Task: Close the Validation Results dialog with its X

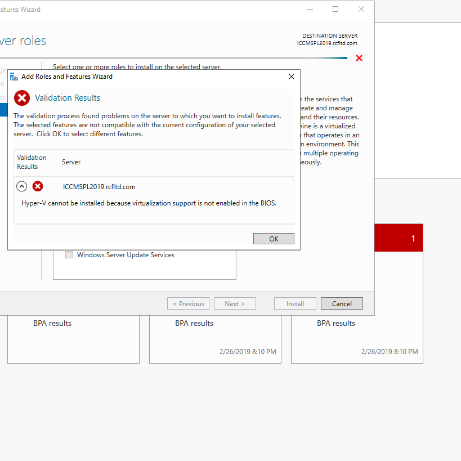Action: coord(291,77)
